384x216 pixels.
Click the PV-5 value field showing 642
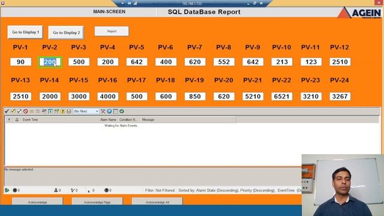coord(137,62)
